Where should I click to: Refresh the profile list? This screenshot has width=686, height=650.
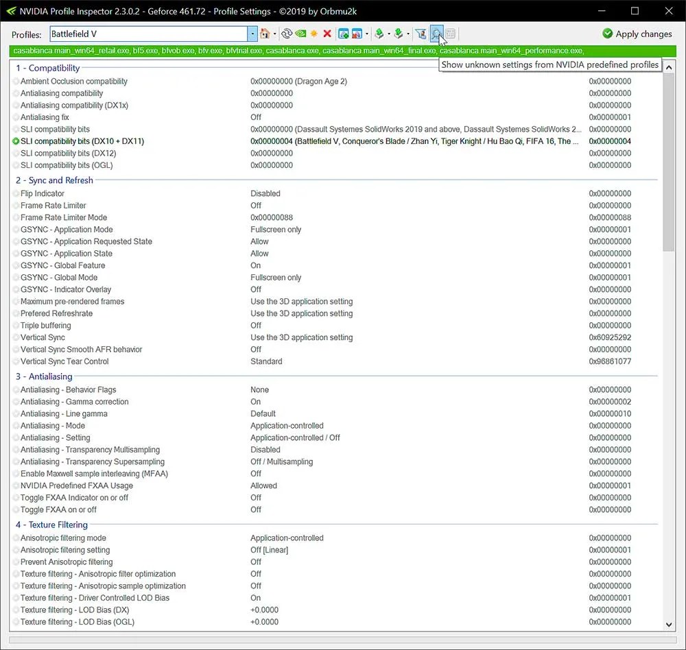coord(287,33)
